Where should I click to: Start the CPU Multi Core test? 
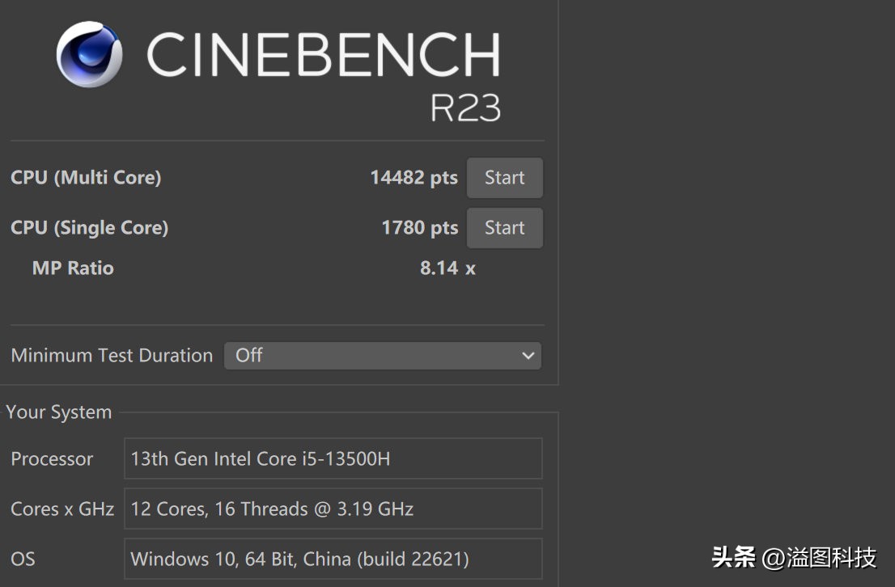[x=504, y=178]
